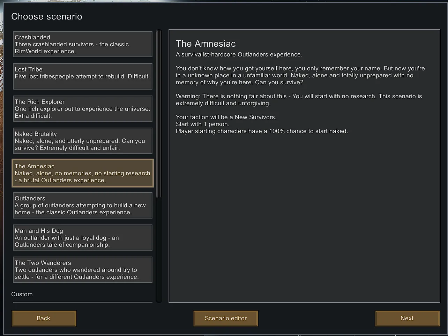Click the New Survivors faction line
The image size is (448, 336).
pos(226,117)
